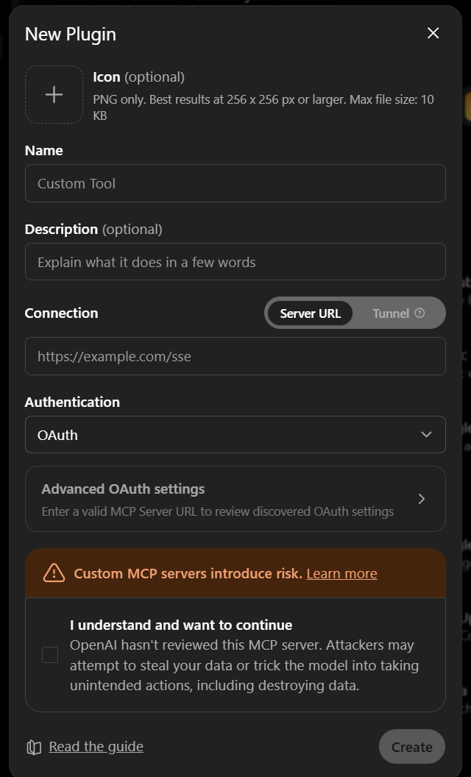Open the Authentication dropdown showing OAuth

click(x=235, y=435)
